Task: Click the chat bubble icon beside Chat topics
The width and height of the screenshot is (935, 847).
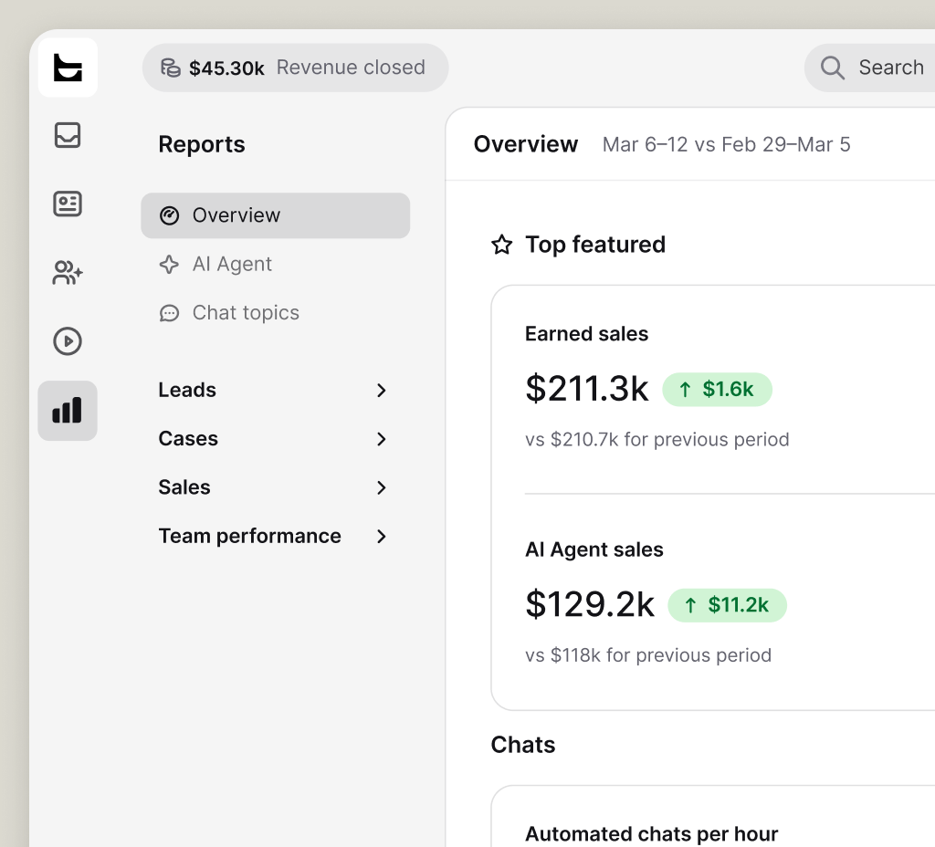Action: (x=169, y=313)
